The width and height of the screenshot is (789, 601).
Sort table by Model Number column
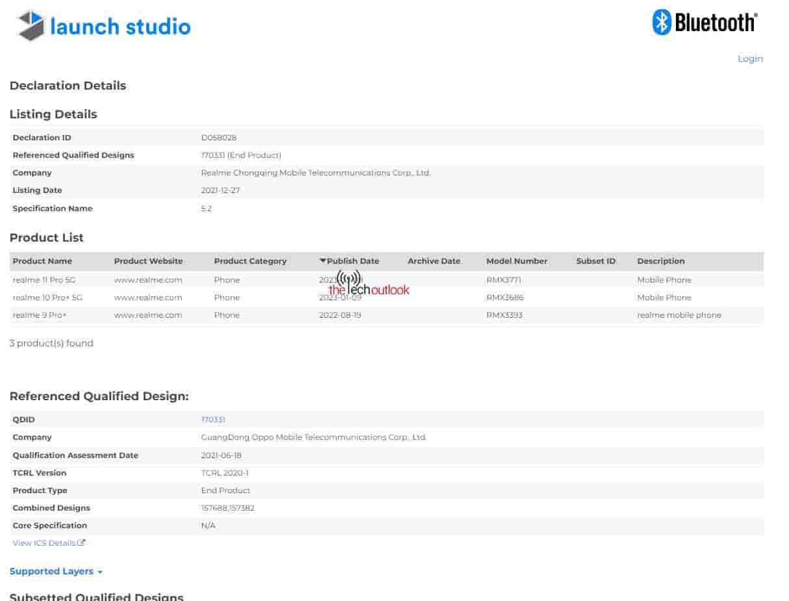517,261
